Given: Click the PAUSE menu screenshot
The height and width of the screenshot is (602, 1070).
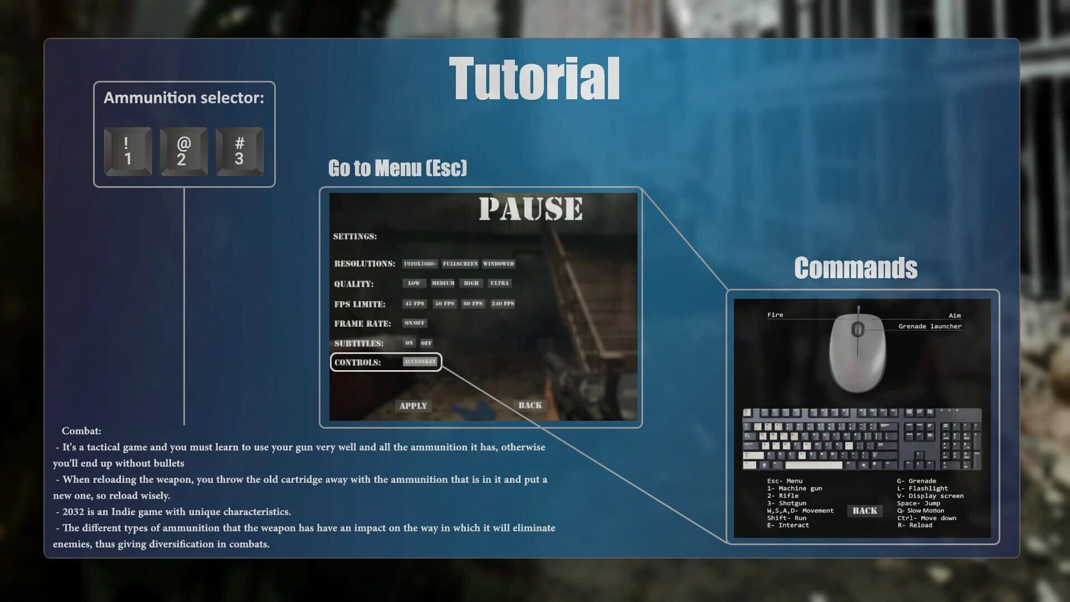Looking at the screenshot, I should pos(484,304).
